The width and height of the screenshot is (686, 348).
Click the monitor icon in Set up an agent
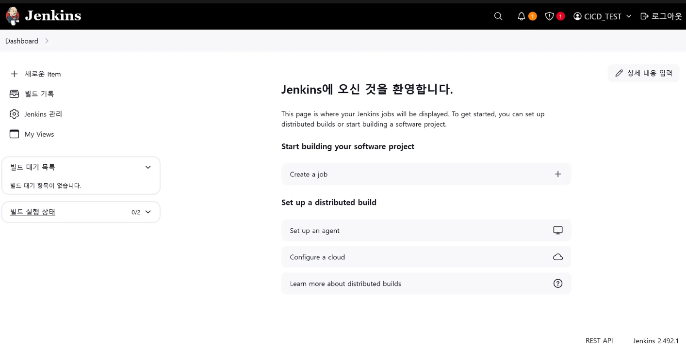pyautogui.click(x=558, y=230)
